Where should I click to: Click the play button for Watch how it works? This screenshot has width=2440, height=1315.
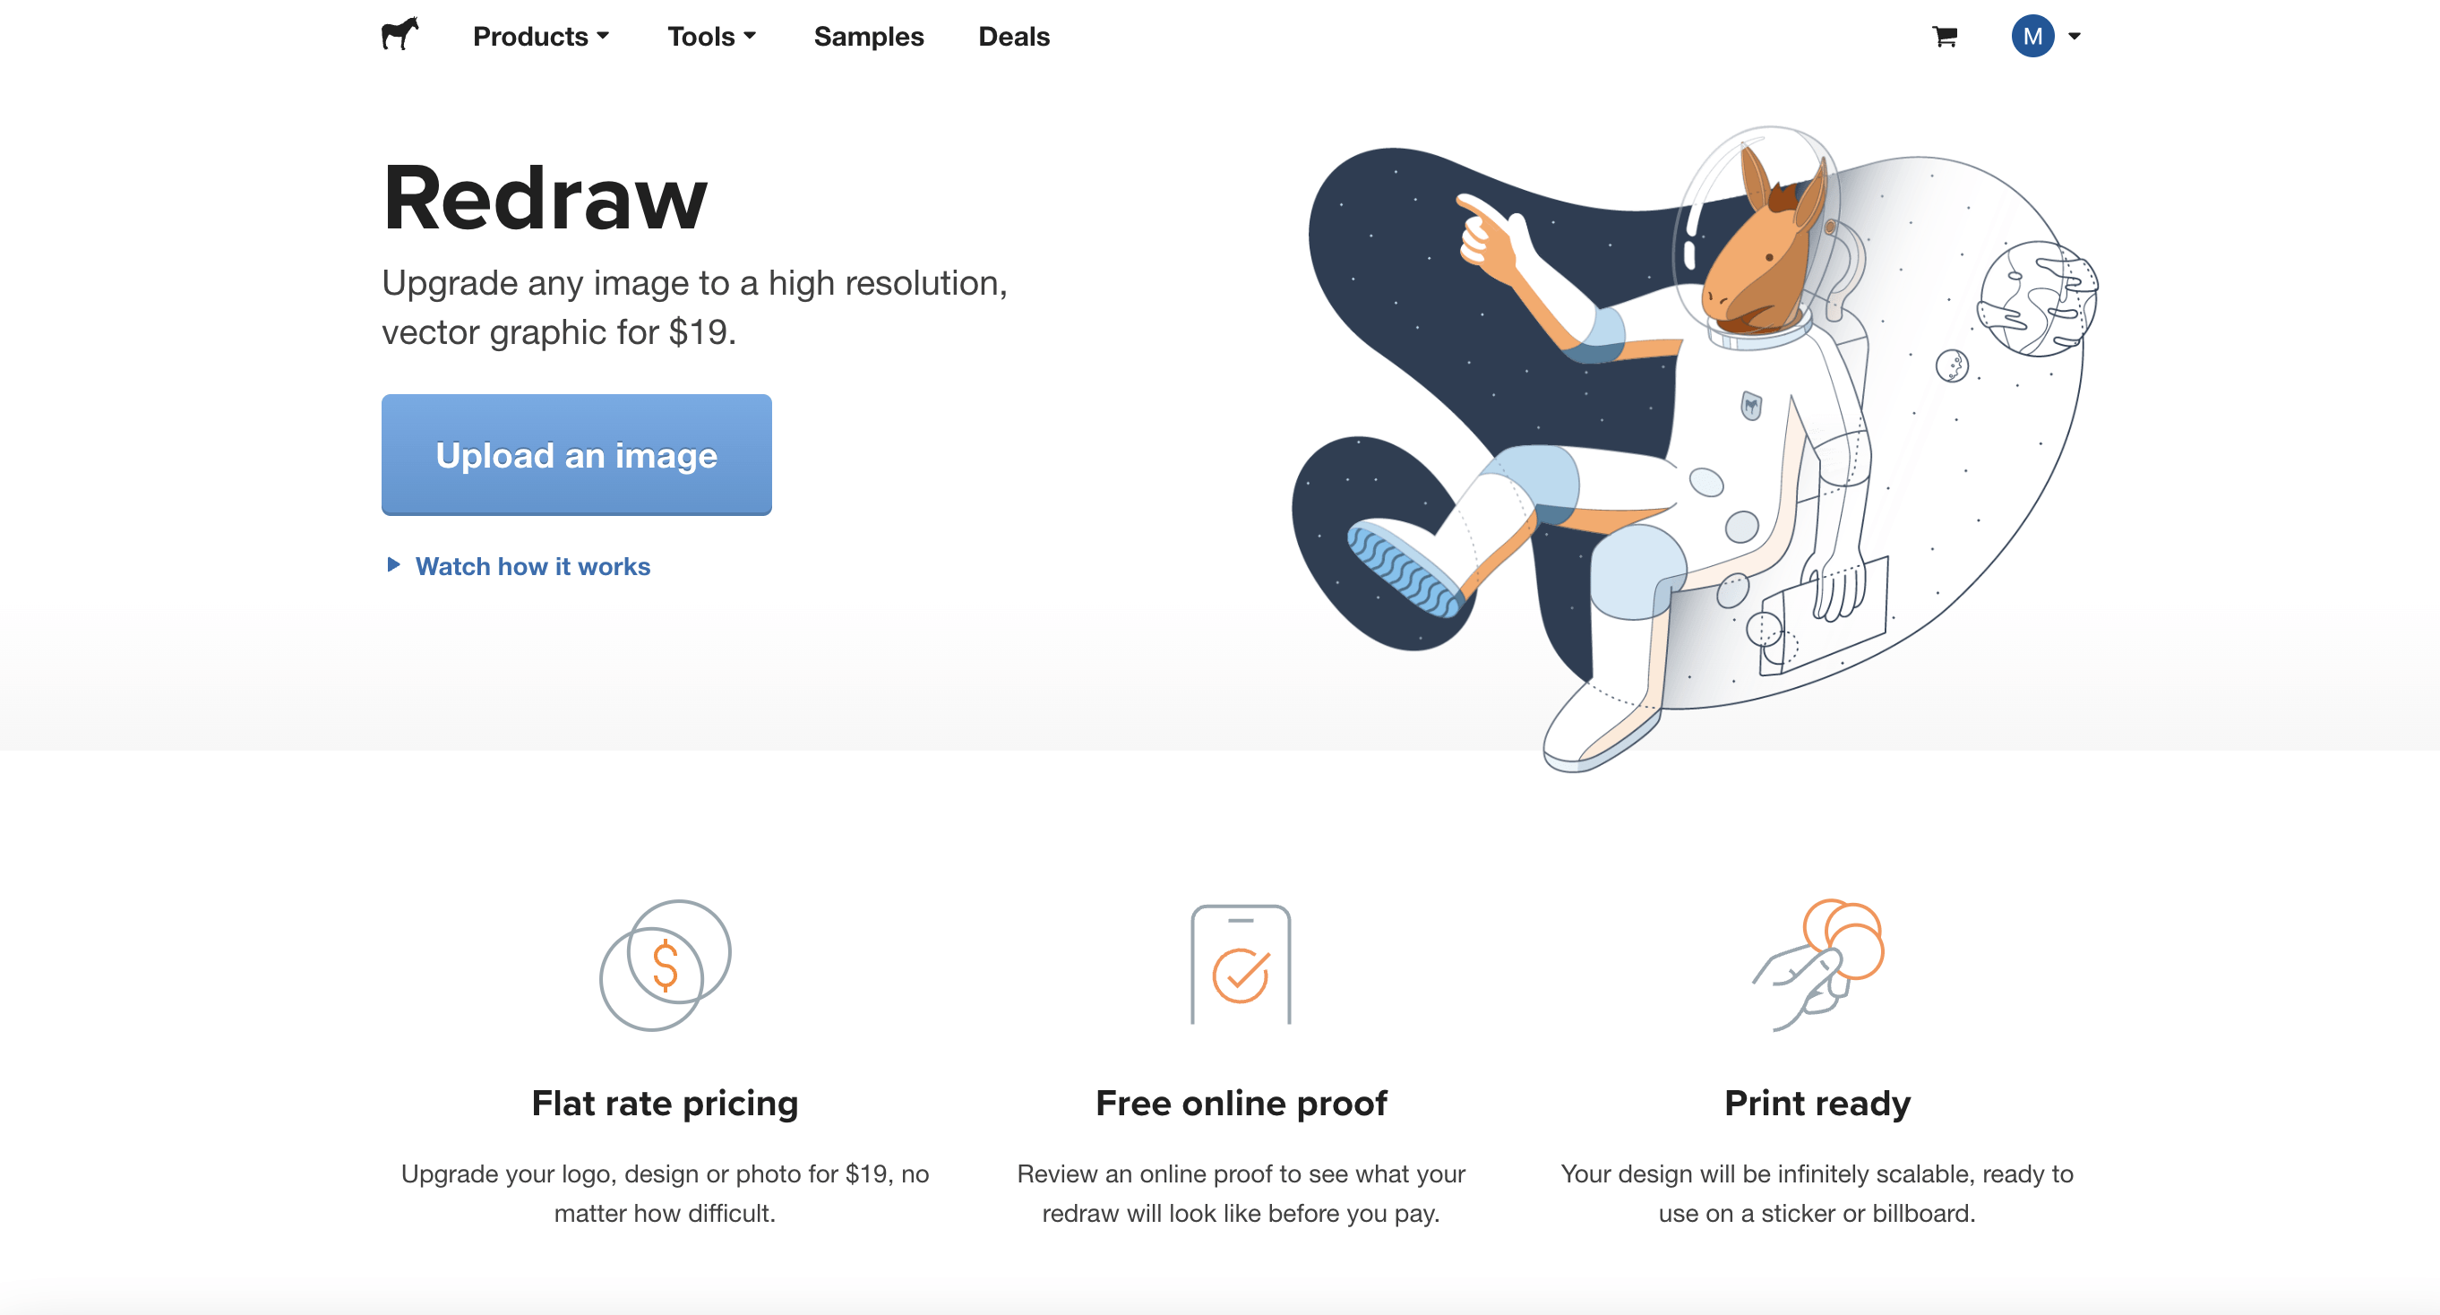391,563
